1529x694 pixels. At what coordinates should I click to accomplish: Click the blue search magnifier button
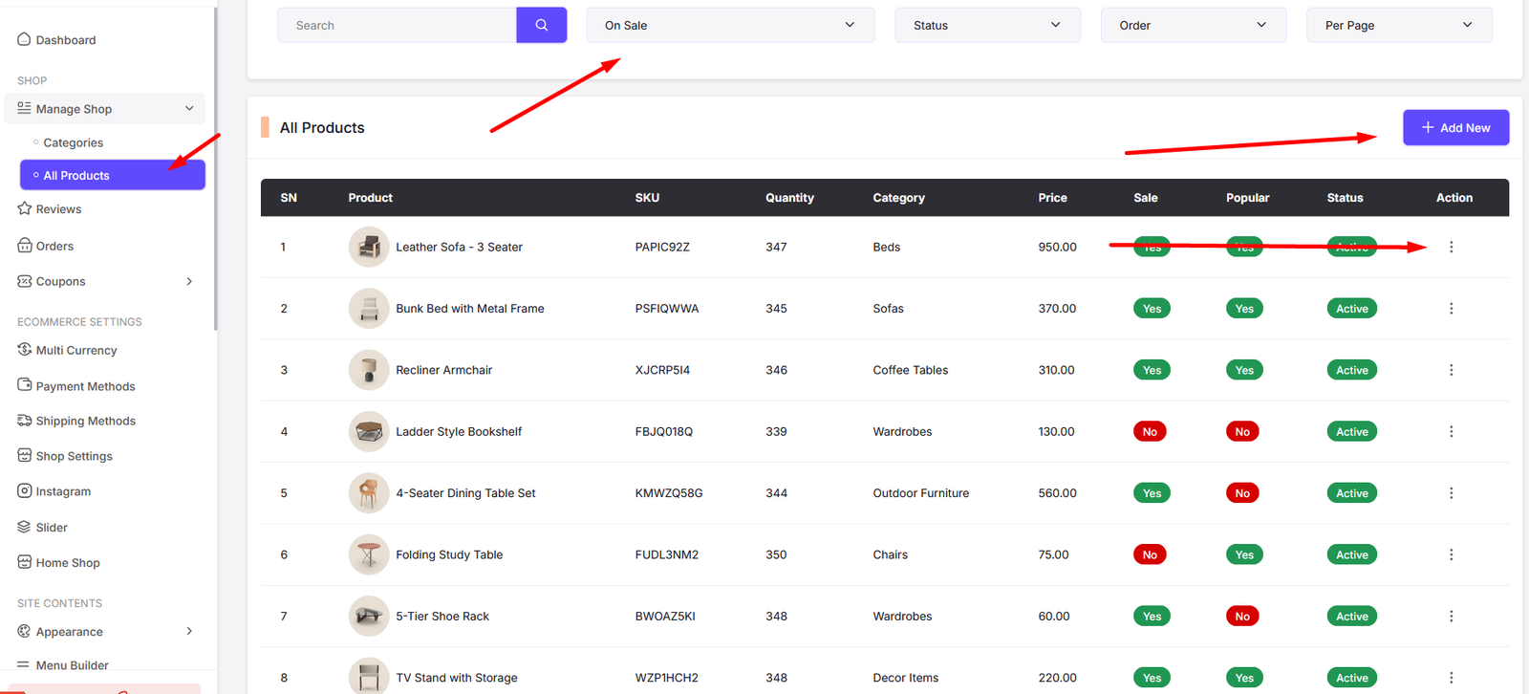pyautogui.click(x=541, y=25)
